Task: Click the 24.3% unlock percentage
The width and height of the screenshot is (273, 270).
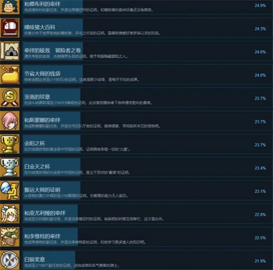Action: (x=260, y=29)
